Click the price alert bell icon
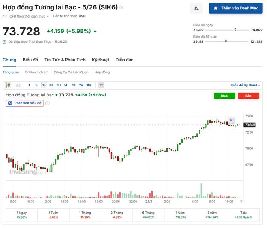Screen dimensions: 267x228 196,8
